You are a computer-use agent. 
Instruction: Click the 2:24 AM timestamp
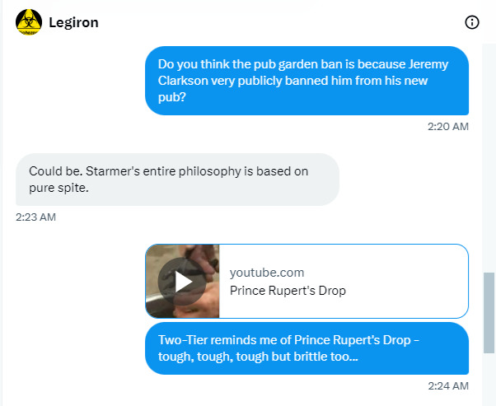447,385
